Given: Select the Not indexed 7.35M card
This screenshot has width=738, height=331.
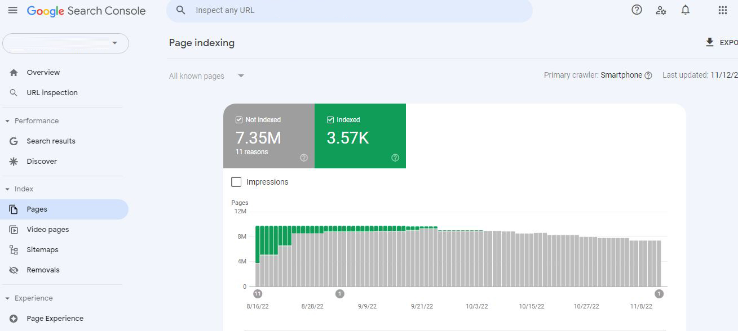Looking at the screenshot, I should 269,136.
